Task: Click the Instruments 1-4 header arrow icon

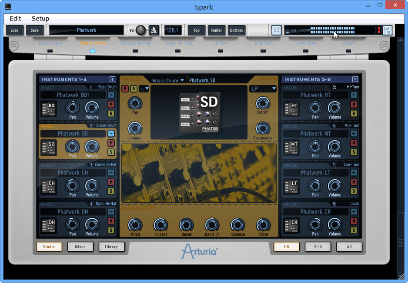Action: 112,79
